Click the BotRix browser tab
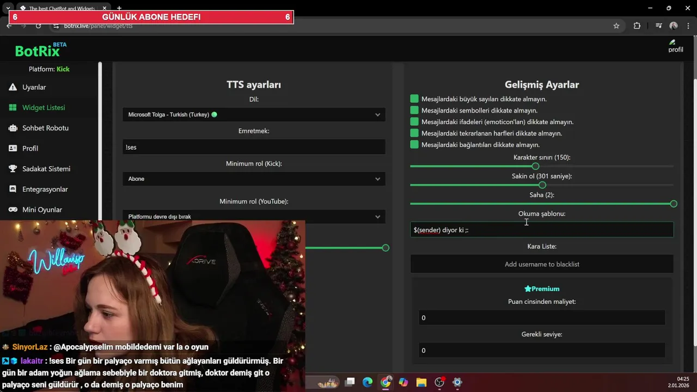The image size is (697, 392). point(62,8)
